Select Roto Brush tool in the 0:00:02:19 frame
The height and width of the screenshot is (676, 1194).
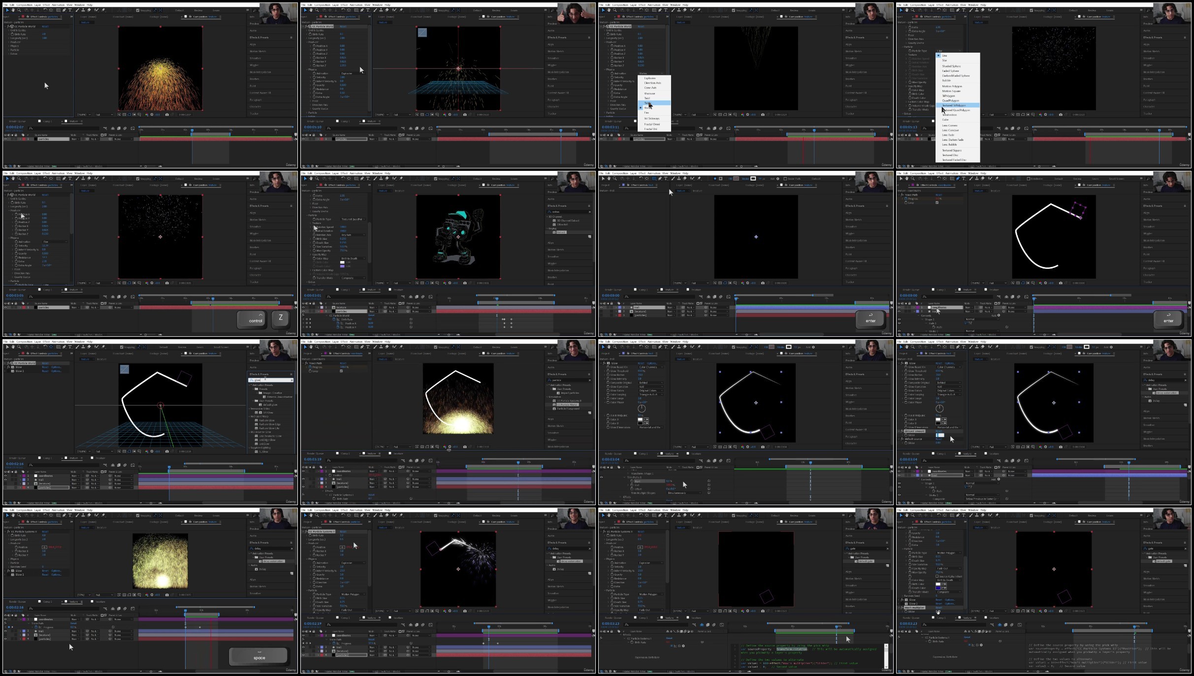tap(394, 515)
